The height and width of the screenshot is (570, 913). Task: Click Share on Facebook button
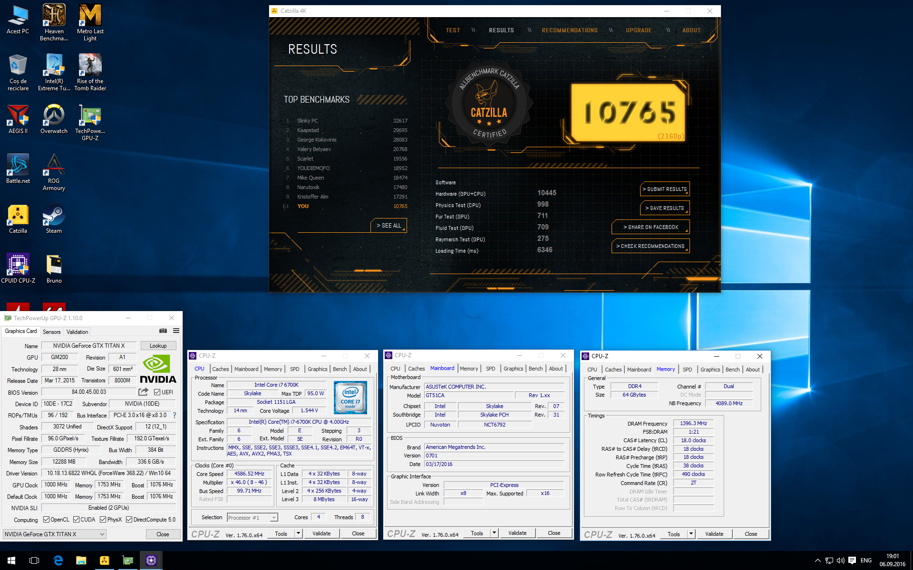pos(651,227)
